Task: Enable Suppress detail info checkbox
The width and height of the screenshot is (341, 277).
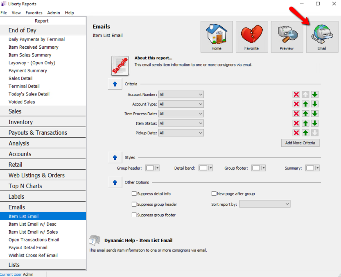Action: [134, 193]
